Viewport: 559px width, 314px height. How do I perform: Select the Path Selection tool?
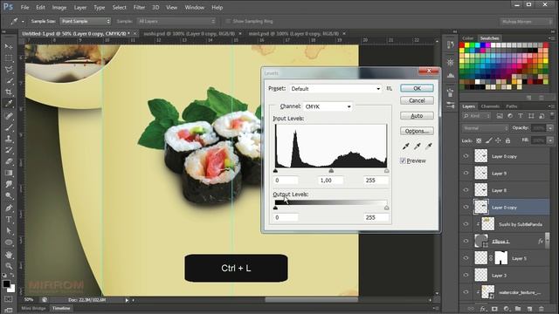[x=9, y=230]
